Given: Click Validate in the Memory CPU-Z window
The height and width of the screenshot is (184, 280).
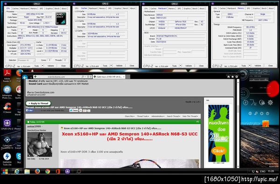Looking at the screenshot, I should [258, 65].
